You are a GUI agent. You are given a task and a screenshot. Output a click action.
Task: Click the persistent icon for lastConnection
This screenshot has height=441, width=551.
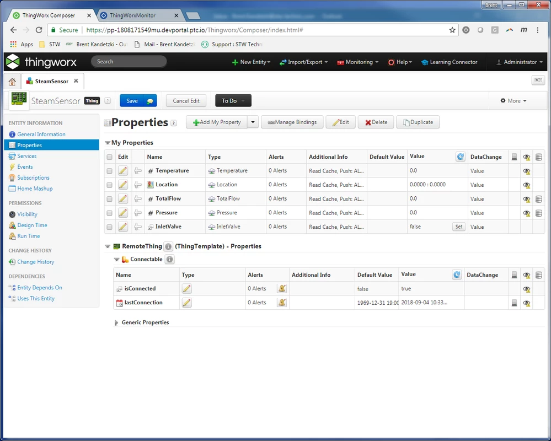coord(514,303)
